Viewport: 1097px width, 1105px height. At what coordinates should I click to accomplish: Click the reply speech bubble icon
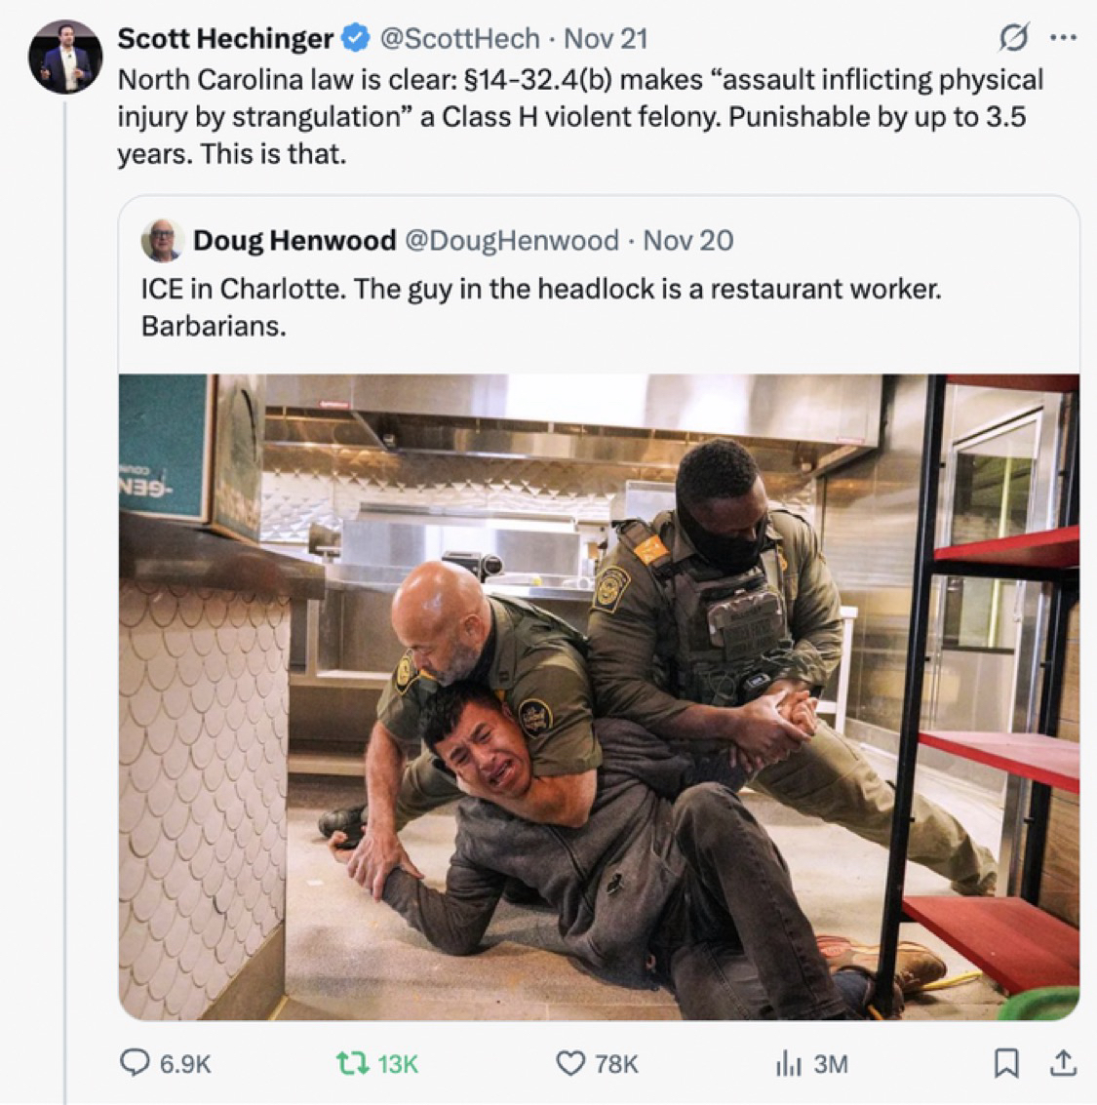[x=135, y=1062]
